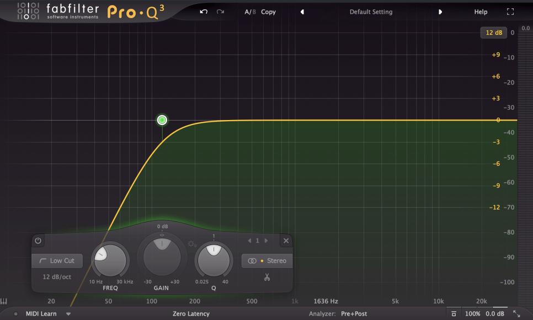Open the Help menu
Image resolution: width=533 pixels, height=320 pixels.
[x=481, y=12]
